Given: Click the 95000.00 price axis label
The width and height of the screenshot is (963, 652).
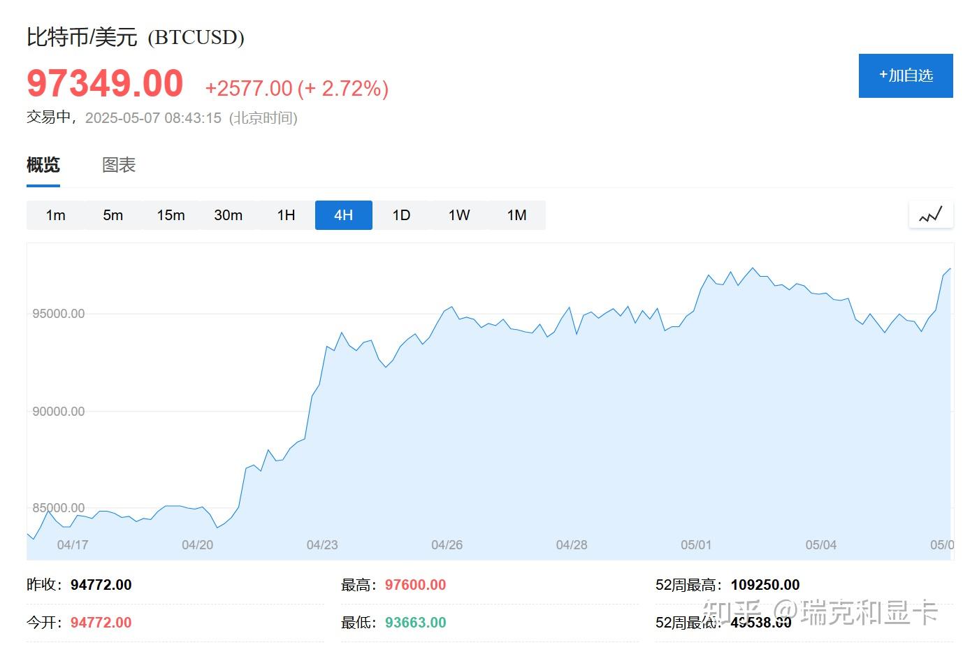Looking at the screenshot, I should [x=59, y=314].
